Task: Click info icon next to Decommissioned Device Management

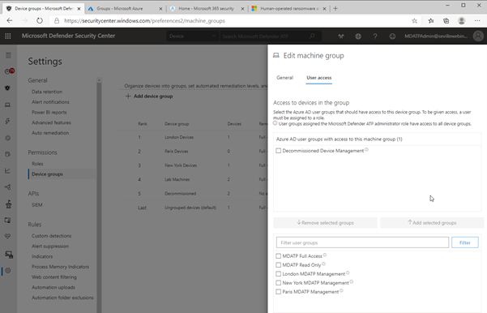Action: pyautogui.click(x=366, y=150)
